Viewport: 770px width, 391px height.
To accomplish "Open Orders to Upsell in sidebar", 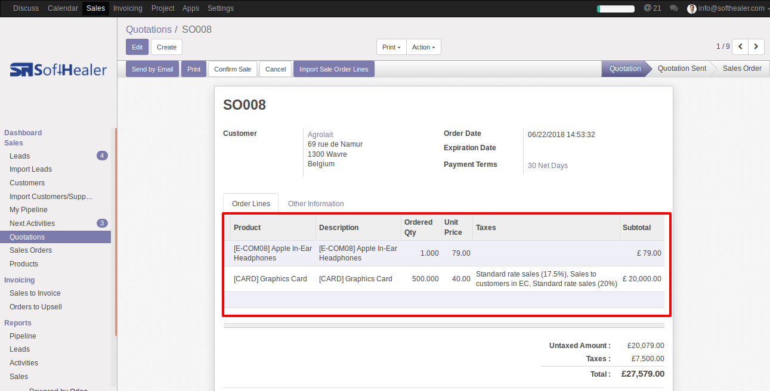I will pyautogui.click(x=36, y=307).
